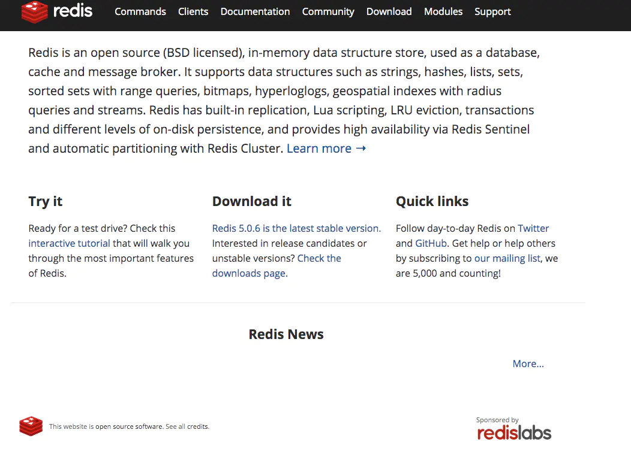631x460 pixels.
Task: Click the Redis 5.0.6 latest stable version link
Action: (296, 229)
